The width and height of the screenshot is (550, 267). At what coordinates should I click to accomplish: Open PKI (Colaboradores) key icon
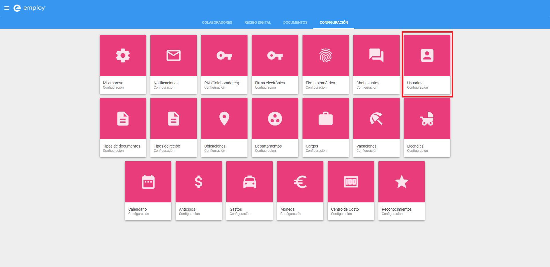coord(224,55)
